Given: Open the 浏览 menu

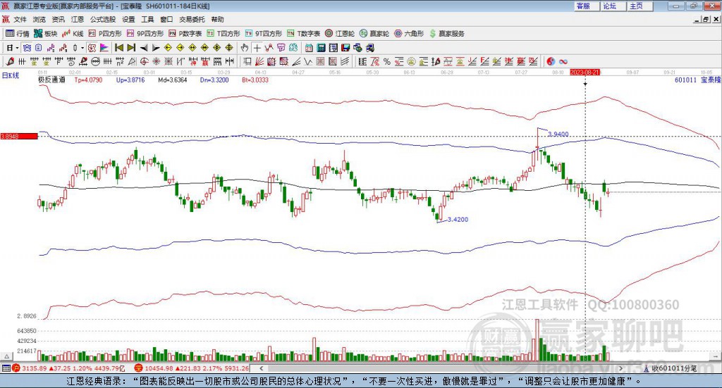Looking at the screenshot, I should click(39, 19).
